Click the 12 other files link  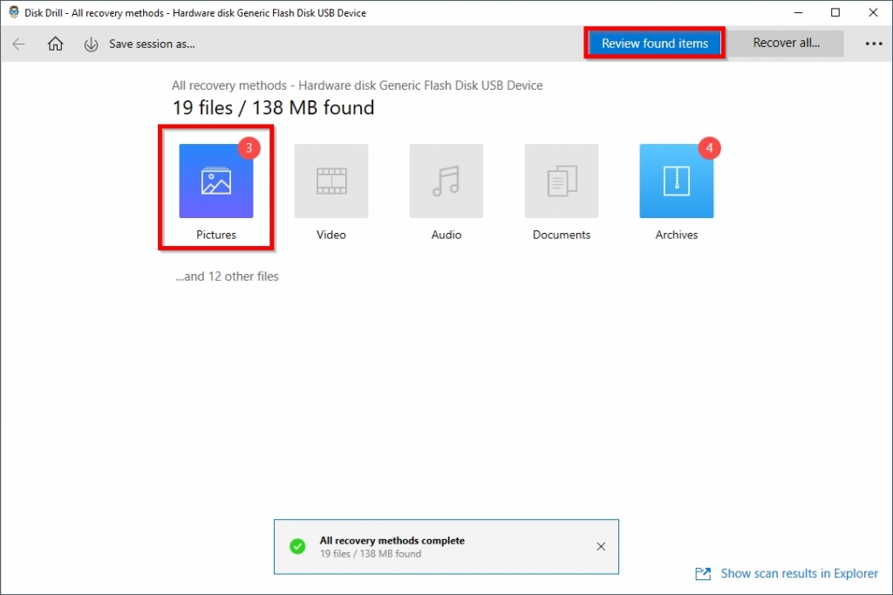pyautogui.click(x=225, y=276)
